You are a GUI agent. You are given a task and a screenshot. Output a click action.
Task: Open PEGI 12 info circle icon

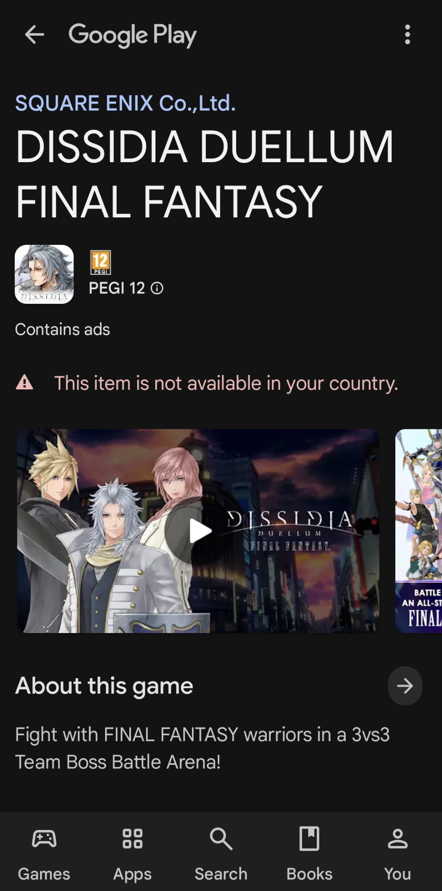click(157, 288)
